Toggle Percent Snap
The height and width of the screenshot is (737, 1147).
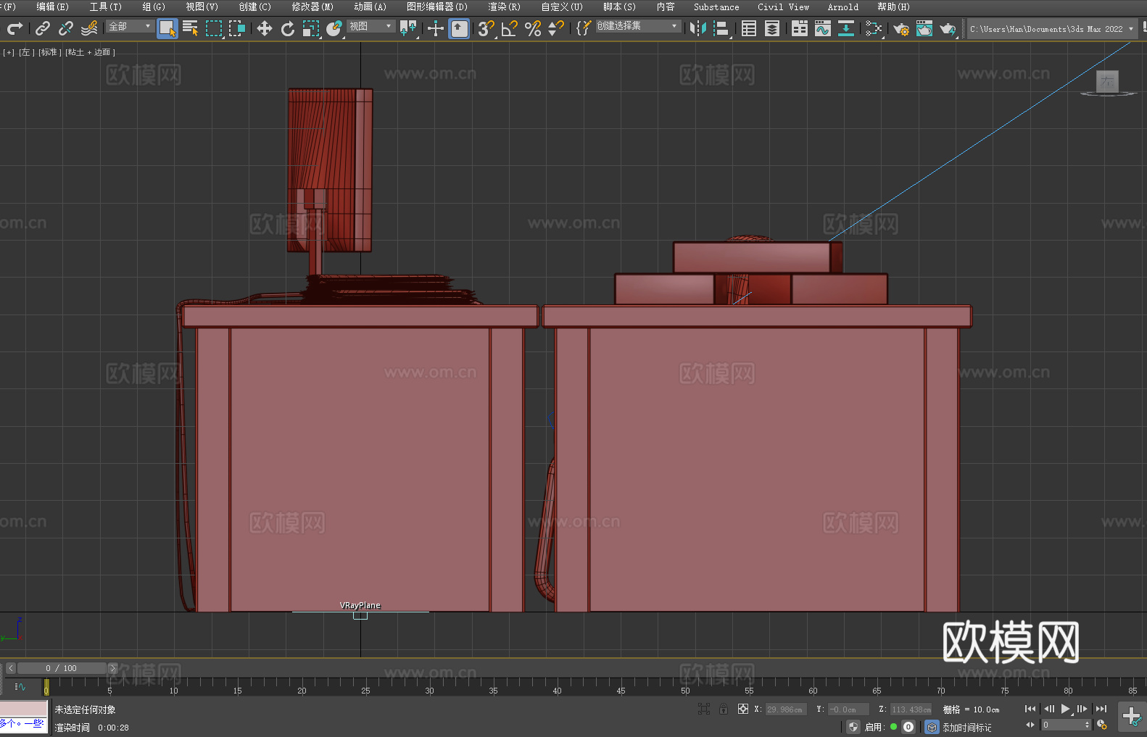click(533, 28)
